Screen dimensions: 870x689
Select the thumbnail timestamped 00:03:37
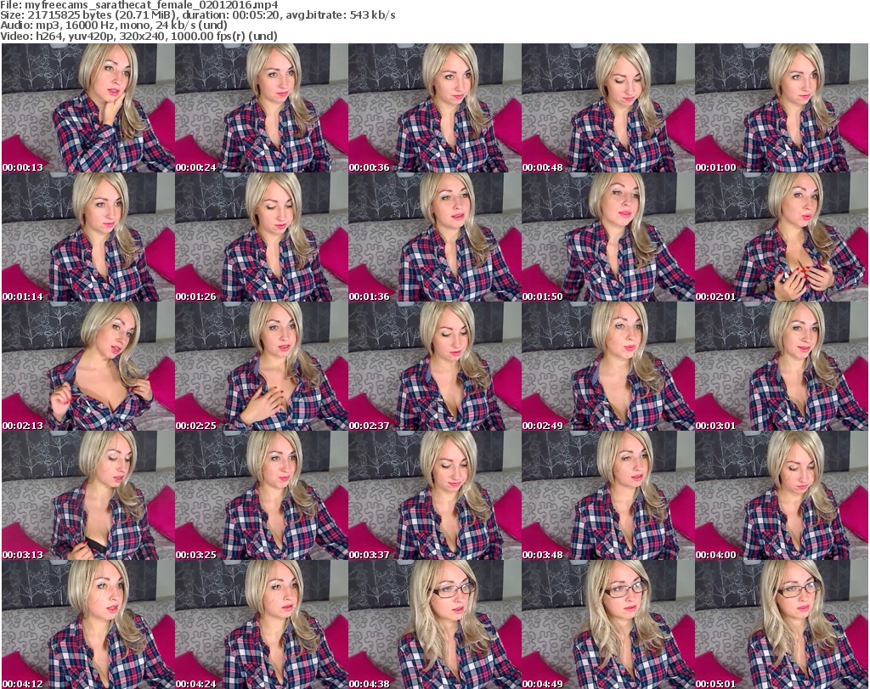click(434, 495)
